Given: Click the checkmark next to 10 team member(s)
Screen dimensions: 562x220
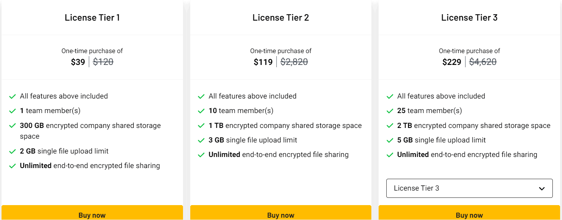Looking at the screenshot, I should 201,111.
